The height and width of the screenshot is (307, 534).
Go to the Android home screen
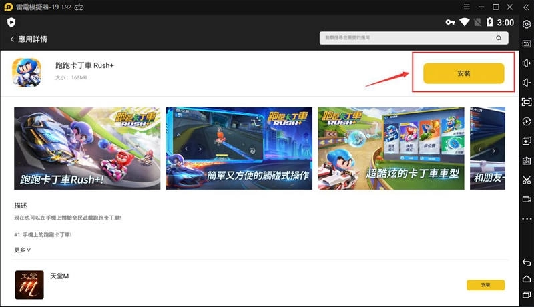pos(527,278)
